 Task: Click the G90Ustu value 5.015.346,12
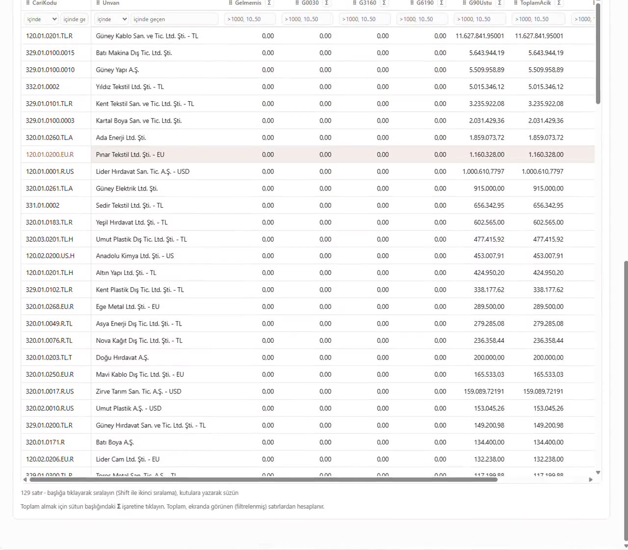pos(487,86)
